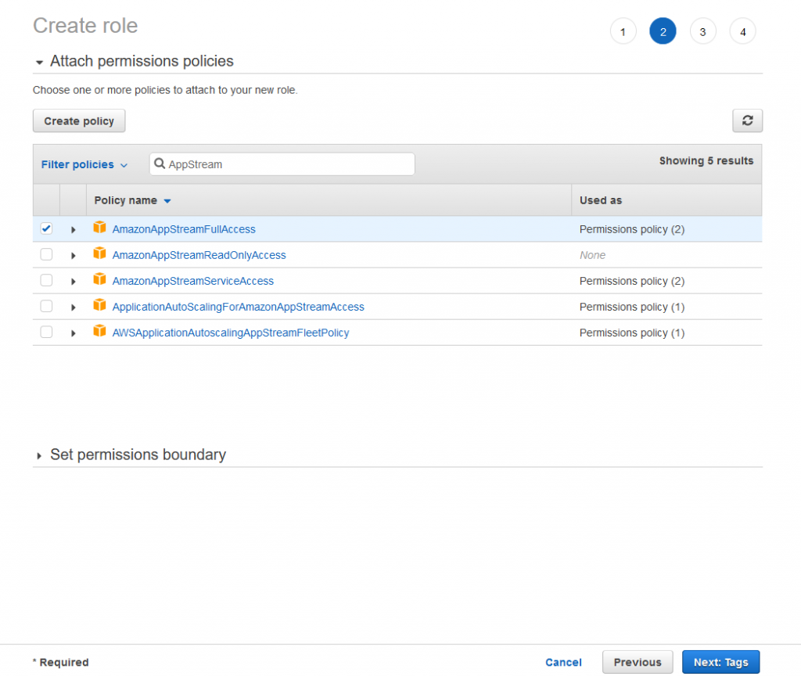Click the 'Choose one or more policies' description

coord(165,90)
